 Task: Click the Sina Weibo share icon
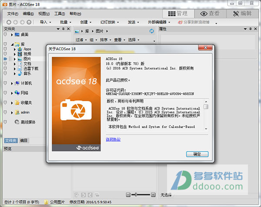180,22
